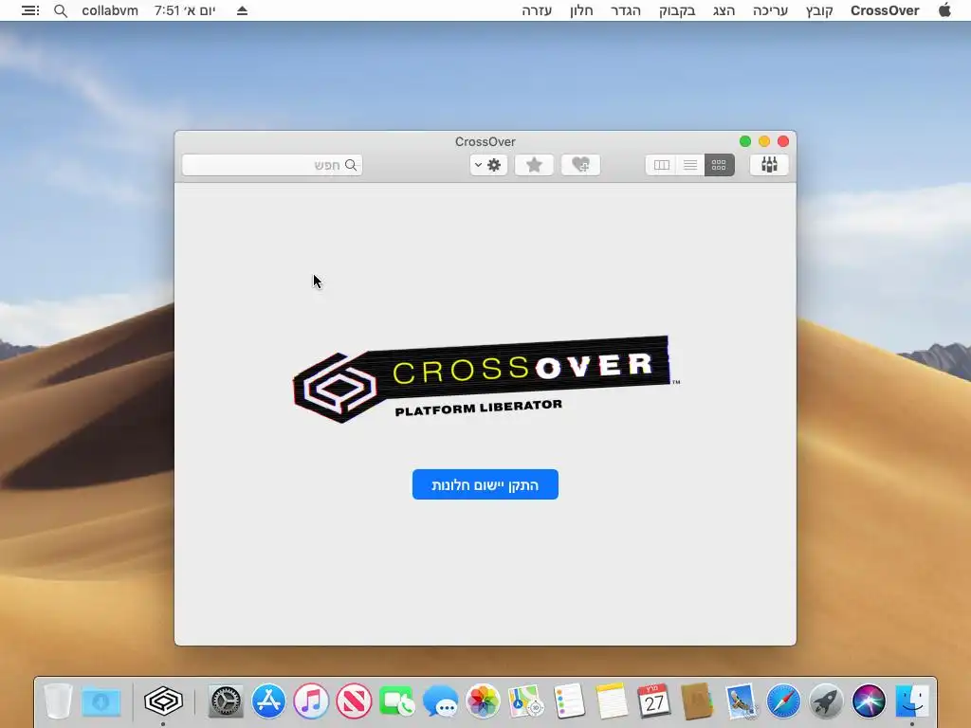Open the הצג menu
Screen dimensions: 971x728
(x=724, y=10)
